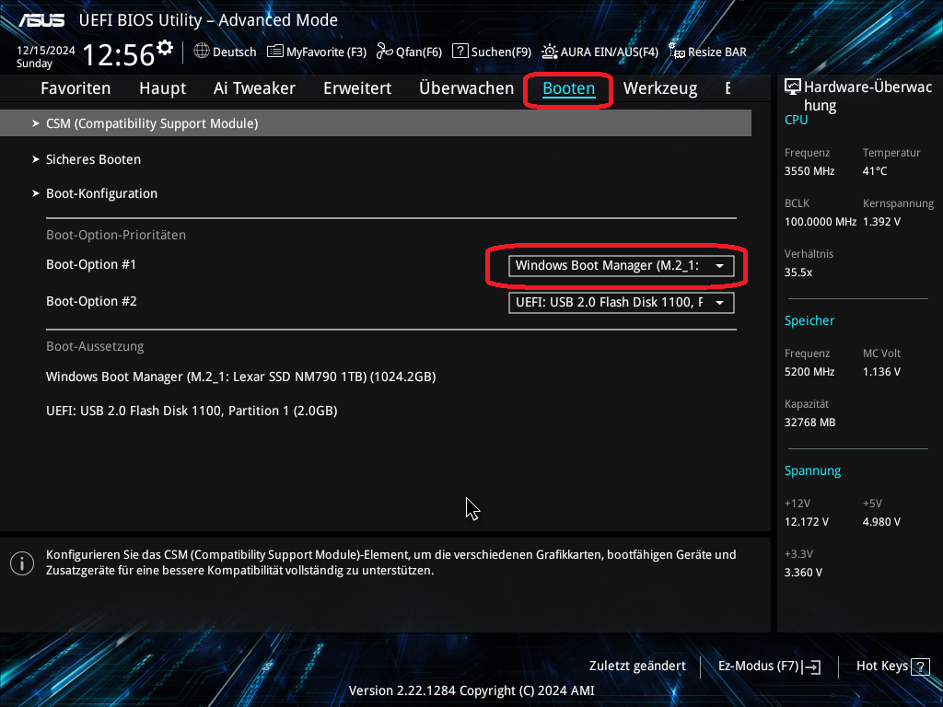Image resolution: width=943 pixels, height=707 pixels.
Task: Go to the Erweitert tab
Action: [x=357, y=88]
